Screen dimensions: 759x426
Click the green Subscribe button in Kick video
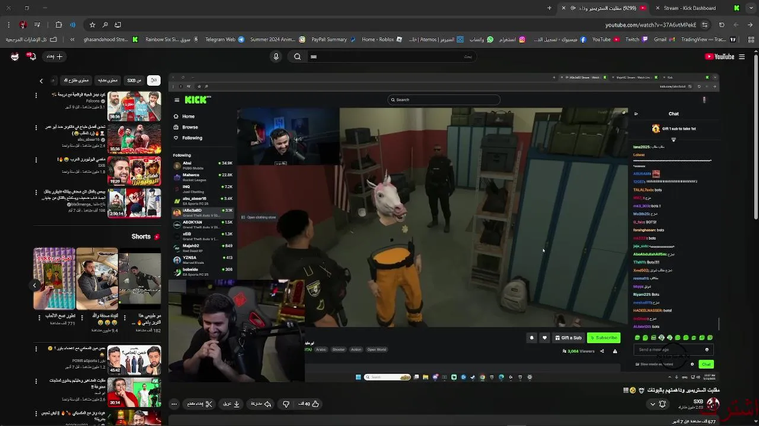(x=603, y=338)
